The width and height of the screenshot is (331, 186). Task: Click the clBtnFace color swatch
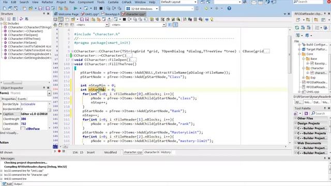click(23, 129)
